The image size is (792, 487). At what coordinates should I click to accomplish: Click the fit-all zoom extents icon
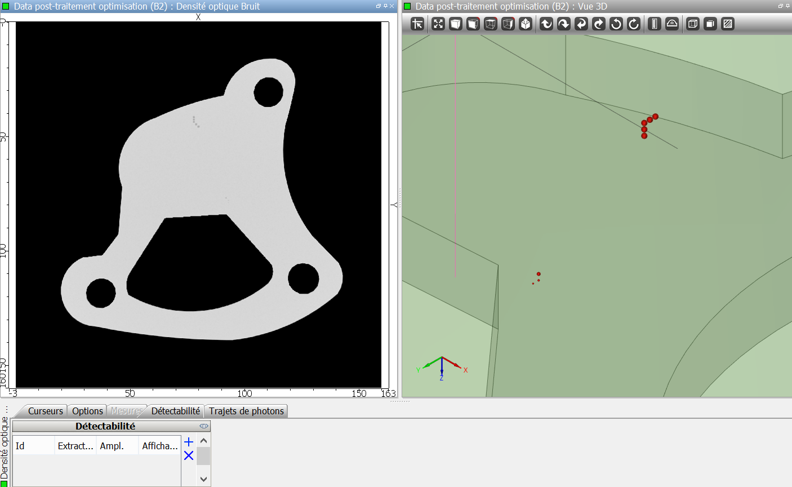[x=438, y=24]
